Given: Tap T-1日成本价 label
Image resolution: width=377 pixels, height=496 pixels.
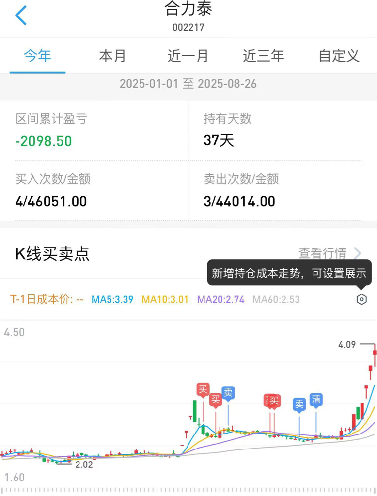Looking at the screenshot, I should click(x=47, y=299).
